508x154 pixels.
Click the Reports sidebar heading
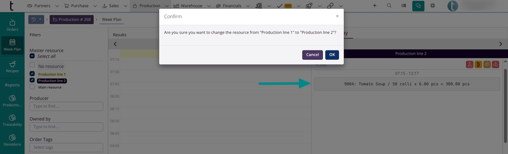[12, 85]
